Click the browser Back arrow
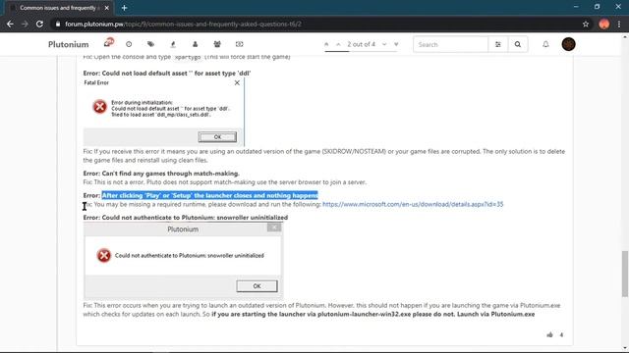629x353 pixels. (10, 24)
